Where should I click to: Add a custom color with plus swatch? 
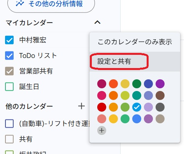pos(102,130)
